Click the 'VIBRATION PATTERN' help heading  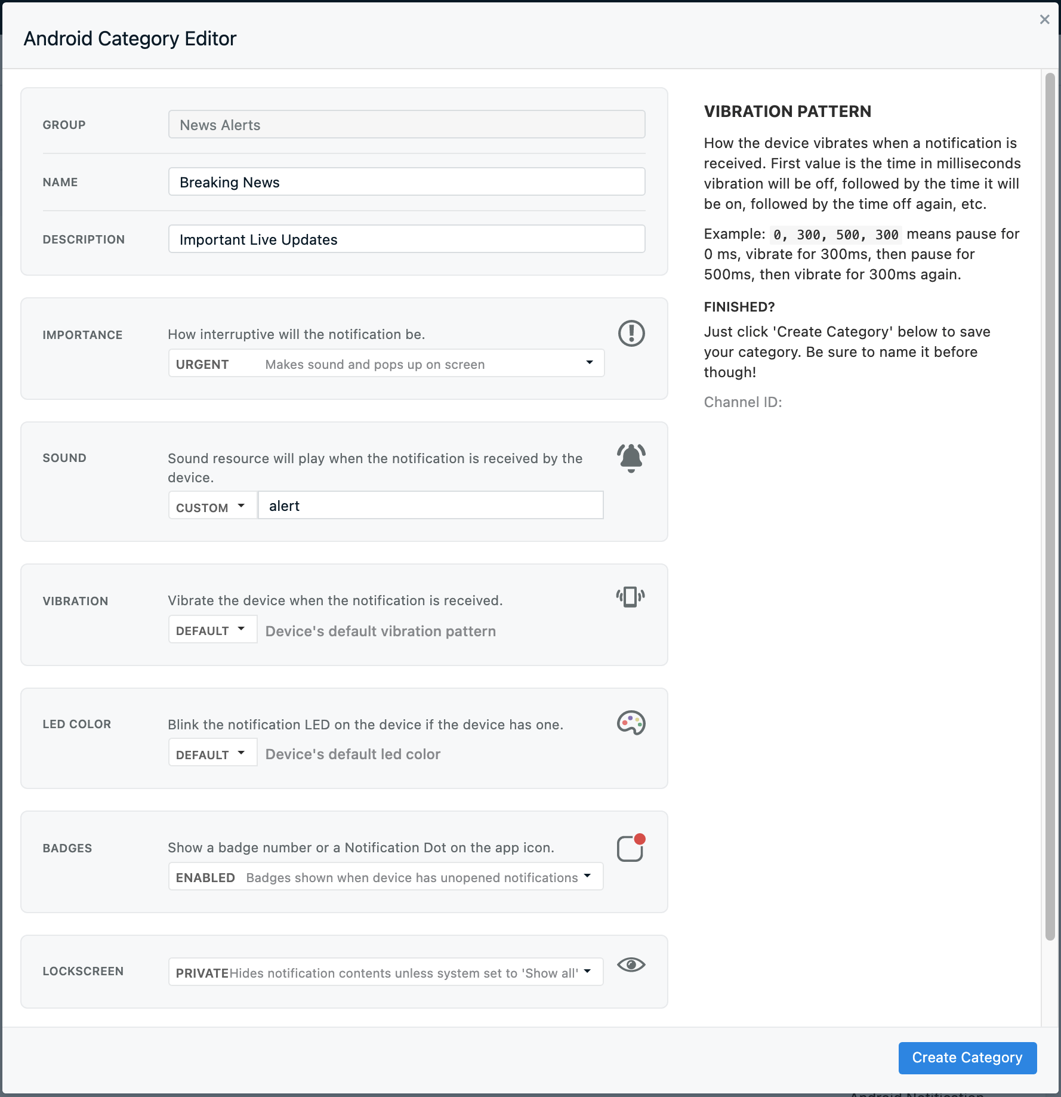click(788, 112)
